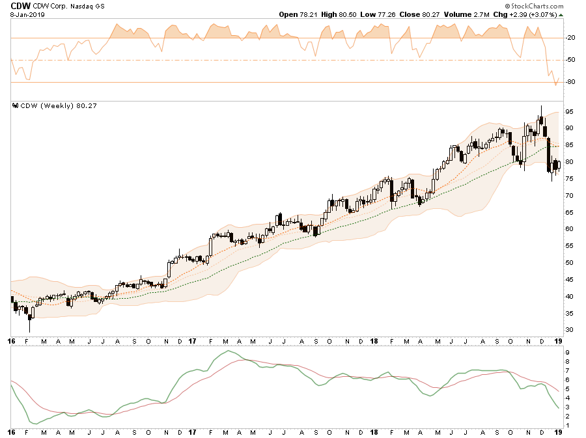
Task: Click the 80 price axis label
Action: pos(570,162)
